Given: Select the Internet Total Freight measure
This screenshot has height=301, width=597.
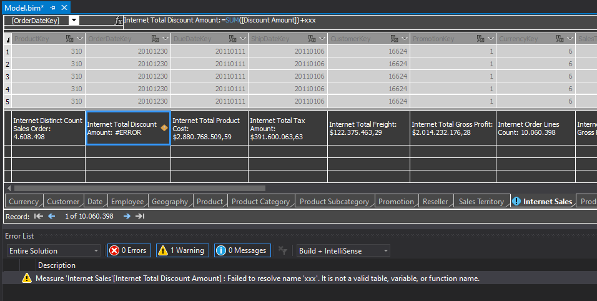Looking at the screenshot, I should point(368,128).
